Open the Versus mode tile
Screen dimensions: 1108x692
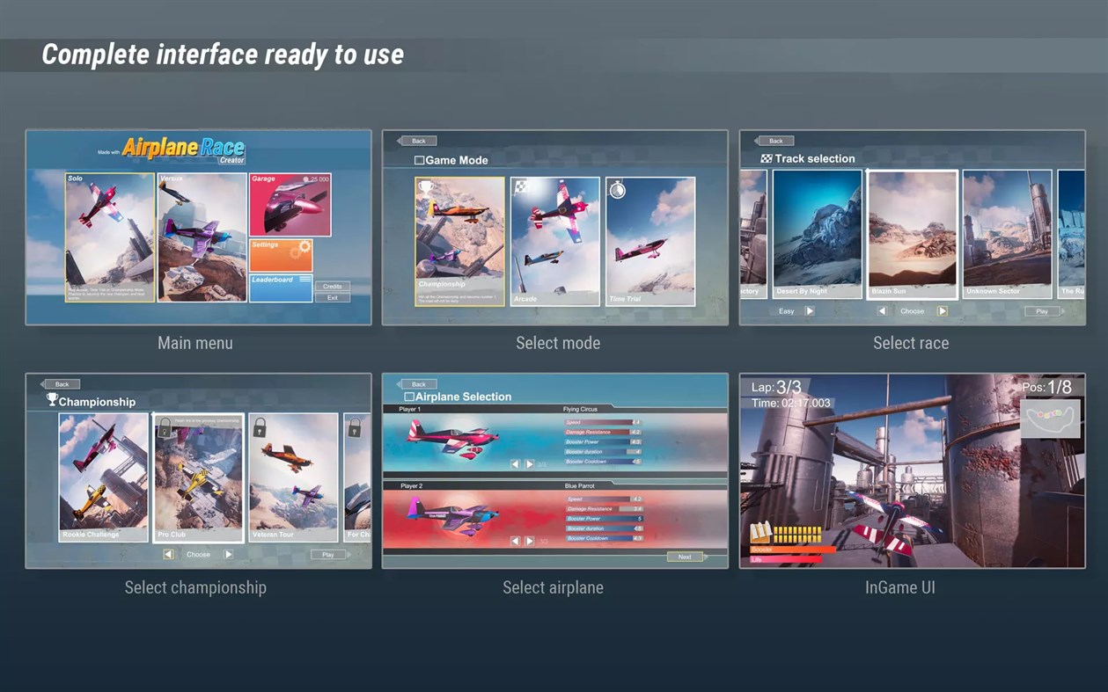click(201, 233)
